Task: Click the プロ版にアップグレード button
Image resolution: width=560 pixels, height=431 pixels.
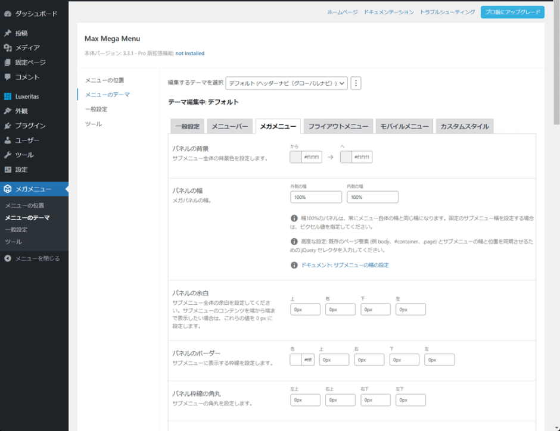Action: (512, 12)
